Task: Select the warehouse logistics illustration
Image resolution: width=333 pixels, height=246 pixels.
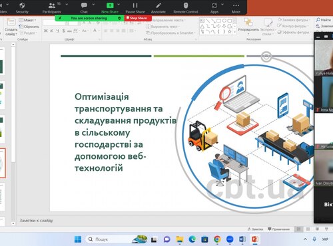Action: pos(248,138)
